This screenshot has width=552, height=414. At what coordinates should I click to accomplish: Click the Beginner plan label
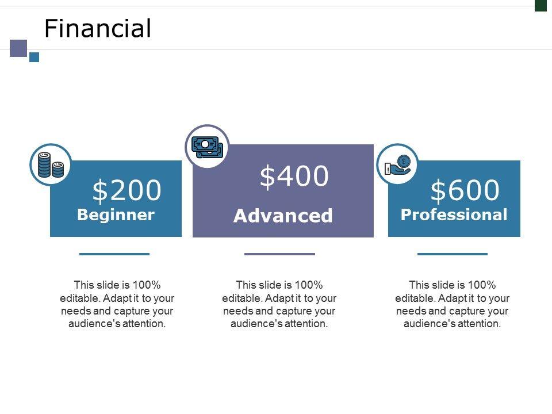pyautogui.click(x=116, y=215)
